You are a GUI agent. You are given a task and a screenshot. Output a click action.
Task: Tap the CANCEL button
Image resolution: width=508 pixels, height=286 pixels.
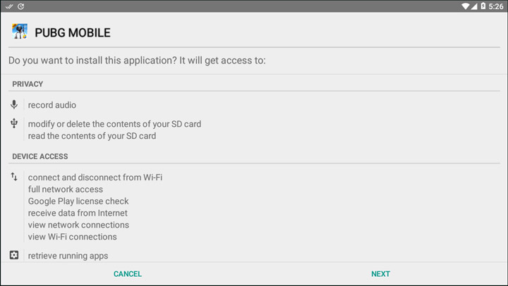click(128, 274)
